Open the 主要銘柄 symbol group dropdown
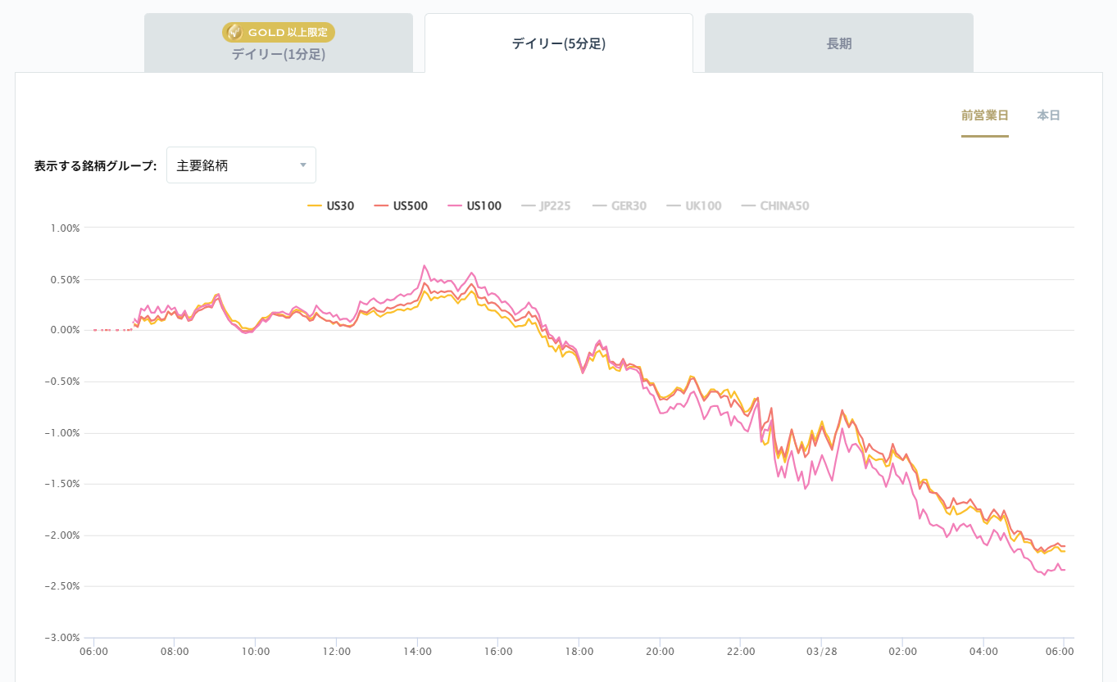The height and width of the screenshot is (682, 1117). (x=241, y=165)
